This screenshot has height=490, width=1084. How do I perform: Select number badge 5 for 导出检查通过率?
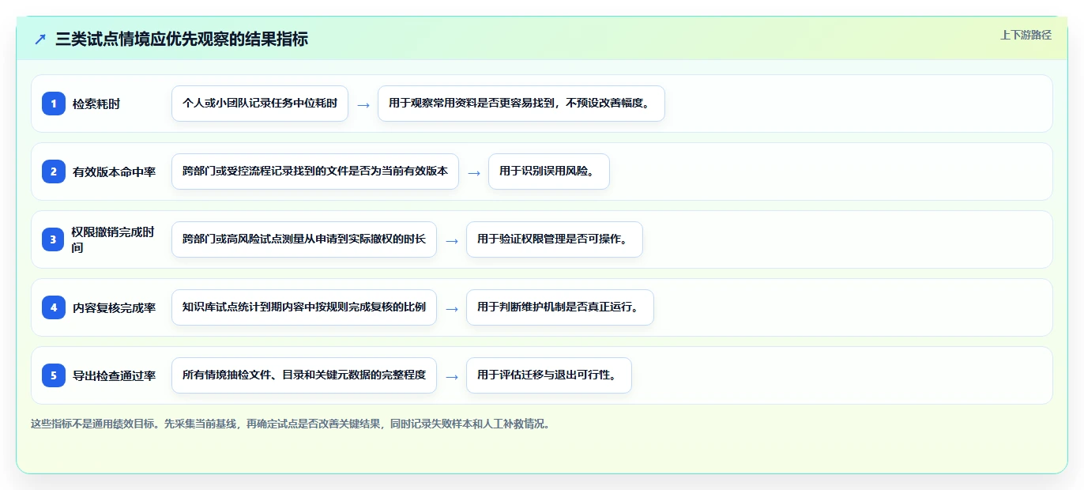(54, 375)
